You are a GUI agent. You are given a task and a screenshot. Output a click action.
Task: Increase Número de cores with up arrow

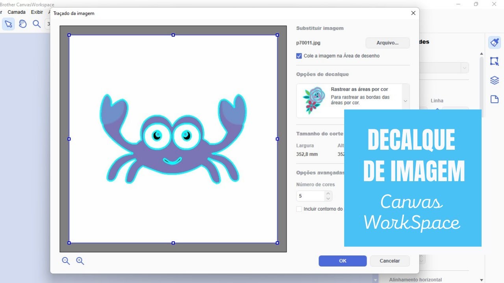coord(328,193)
